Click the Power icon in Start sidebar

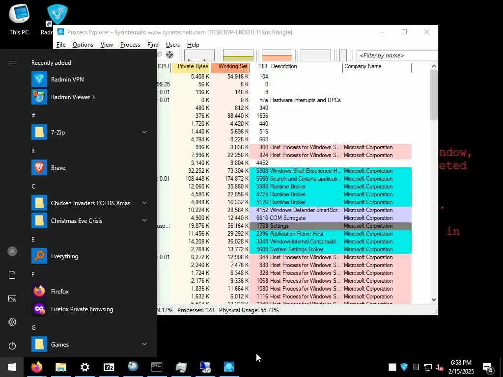(12, 346)
